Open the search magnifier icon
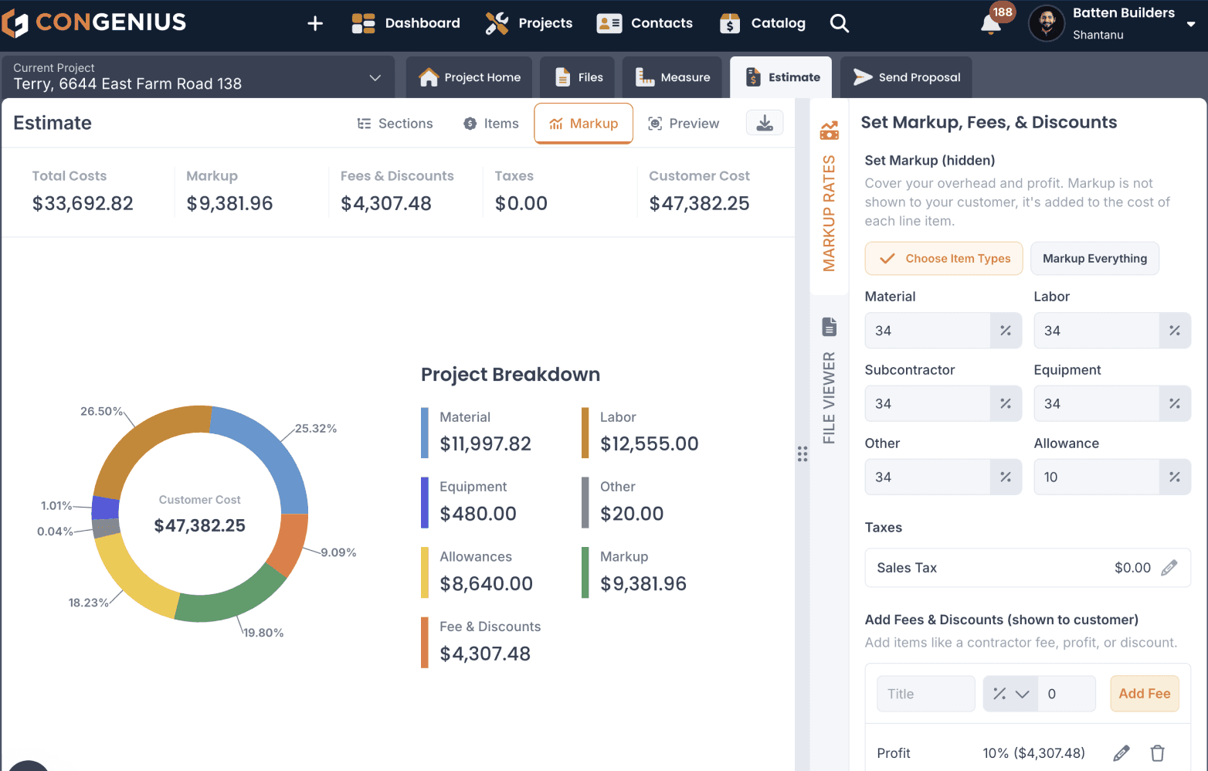Screen dimensions: 1208x771 click(840, 23)
